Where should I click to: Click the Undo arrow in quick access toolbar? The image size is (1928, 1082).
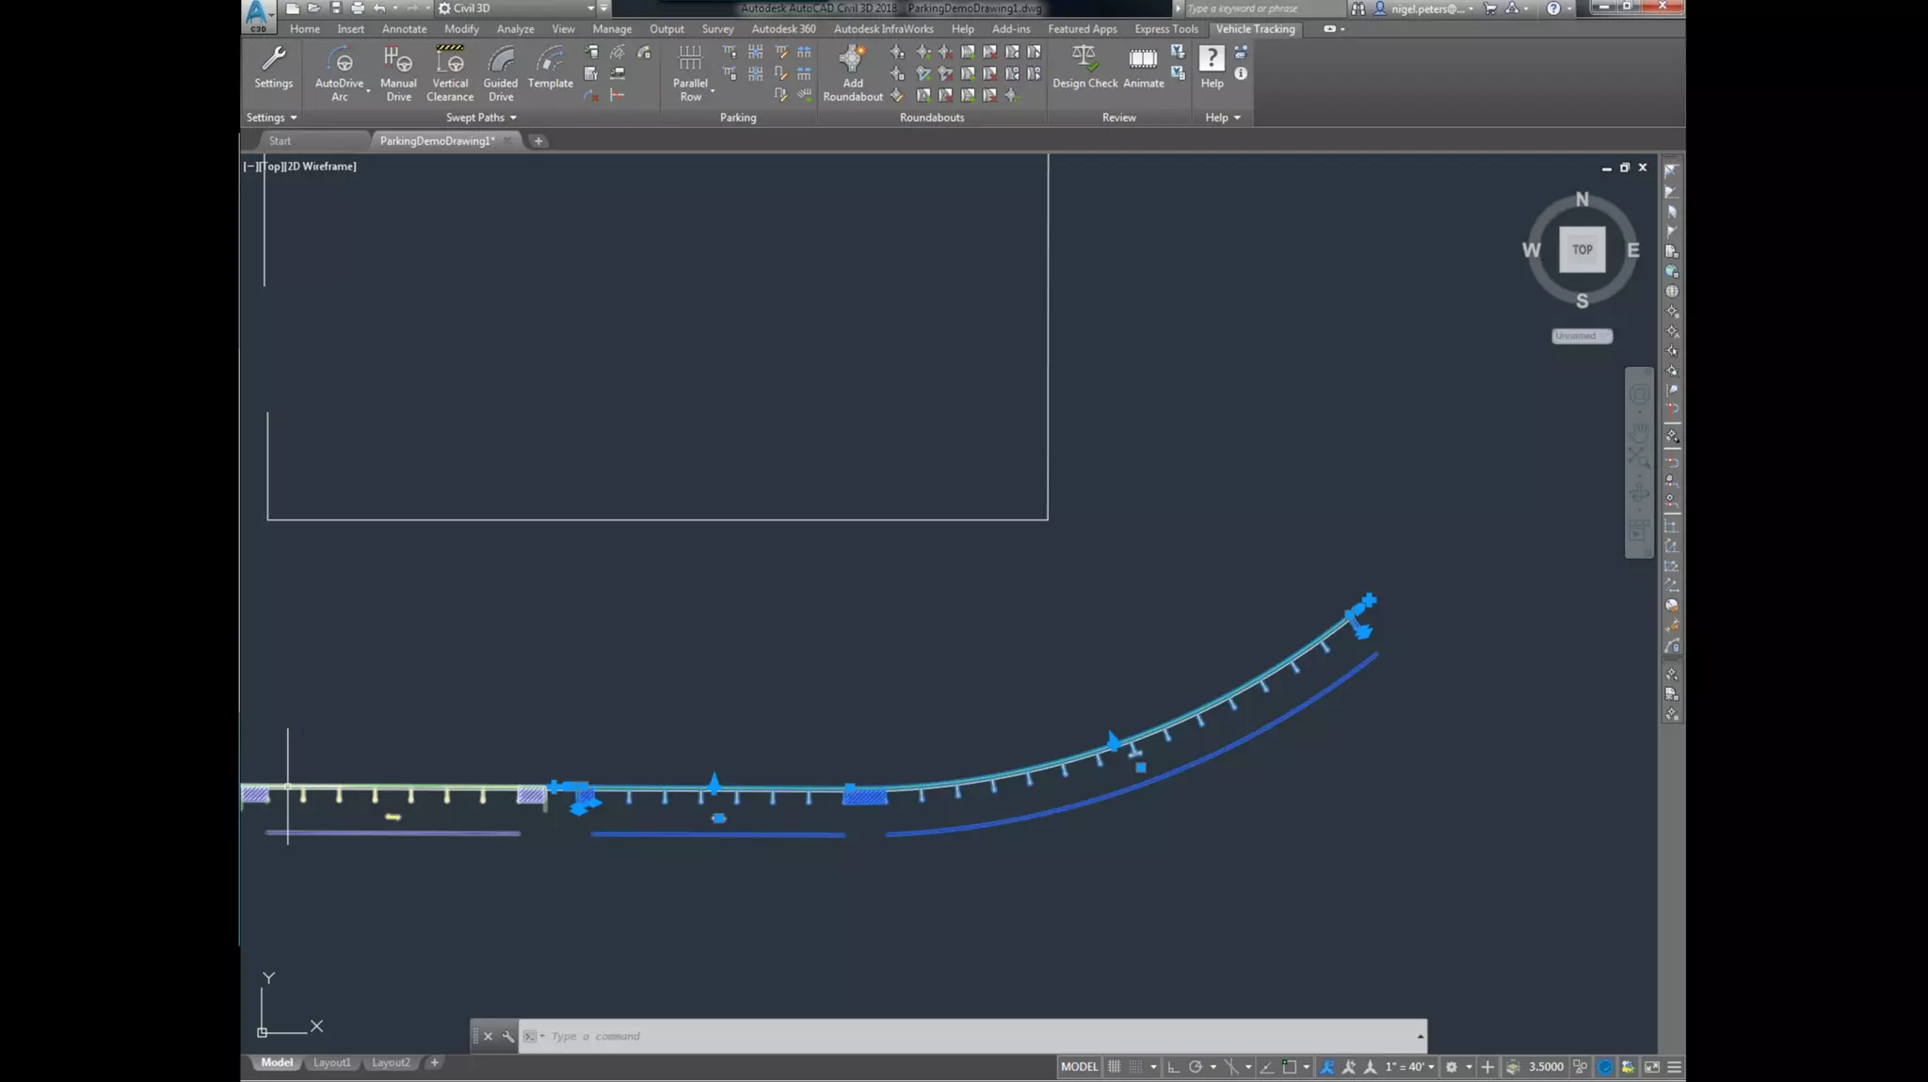pos(378,8)
